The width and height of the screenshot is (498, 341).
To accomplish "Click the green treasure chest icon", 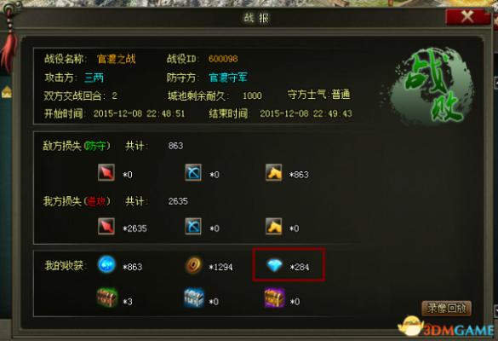I will click(107, 298).
